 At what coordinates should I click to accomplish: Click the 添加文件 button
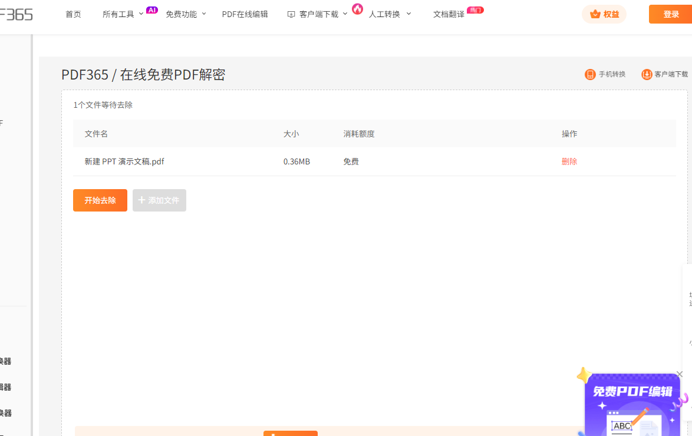(159, 200)
